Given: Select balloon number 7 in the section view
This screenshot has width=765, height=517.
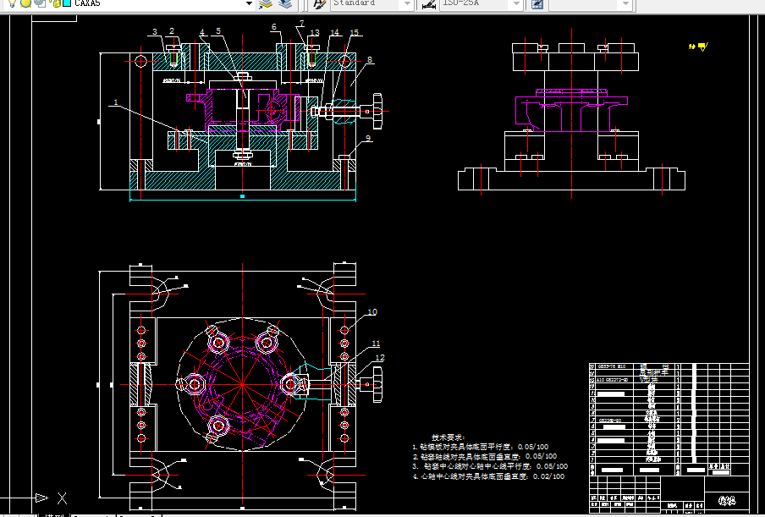Looking at the screenshot, I should (302, 24).
